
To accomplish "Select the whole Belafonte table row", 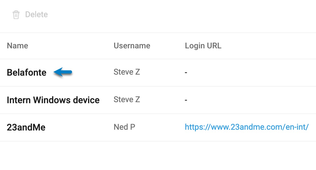I will 158,73.
